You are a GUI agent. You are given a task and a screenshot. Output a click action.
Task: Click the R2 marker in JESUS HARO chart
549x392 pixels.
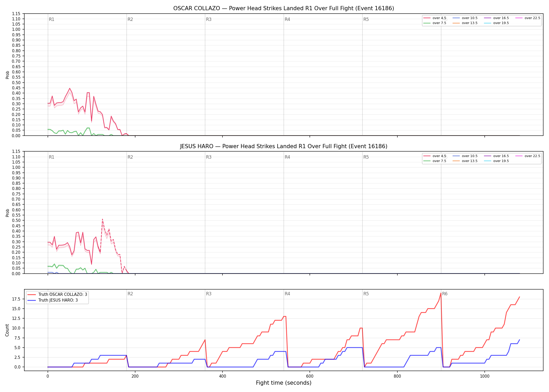130,157
